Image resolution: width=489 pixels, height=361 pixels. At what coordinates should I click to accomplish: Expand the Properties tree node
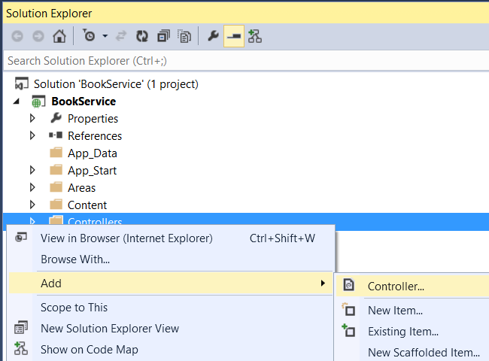[32, 118]
